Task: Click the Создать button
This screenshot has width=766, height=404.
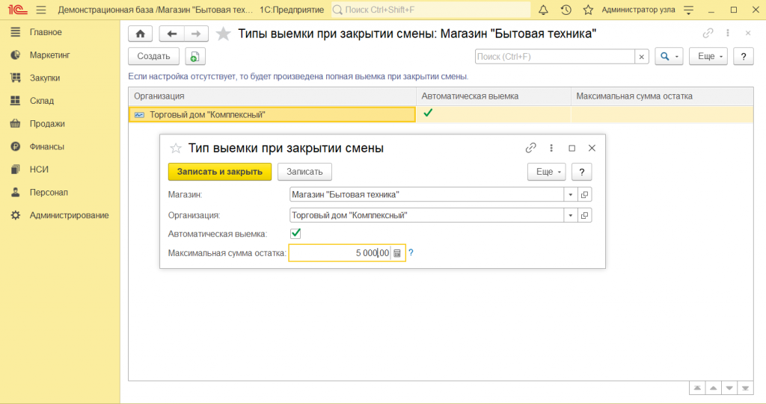Action: (153, 57)
